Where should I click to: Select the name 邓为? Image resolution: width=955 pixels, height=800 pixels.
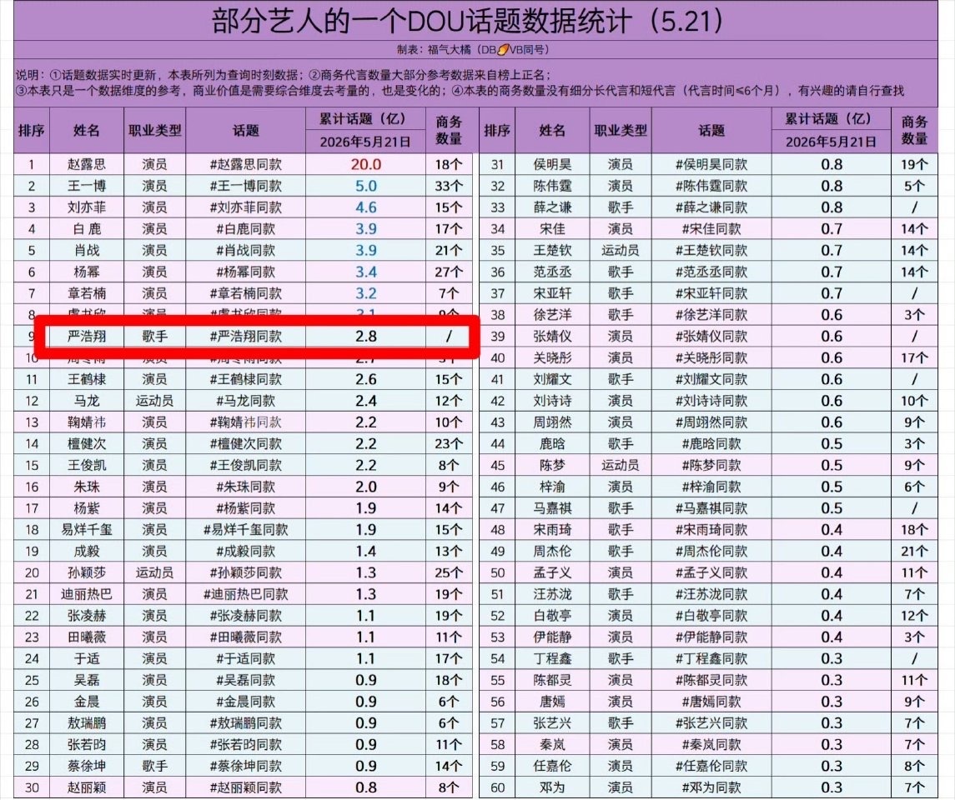pos(552,787)
